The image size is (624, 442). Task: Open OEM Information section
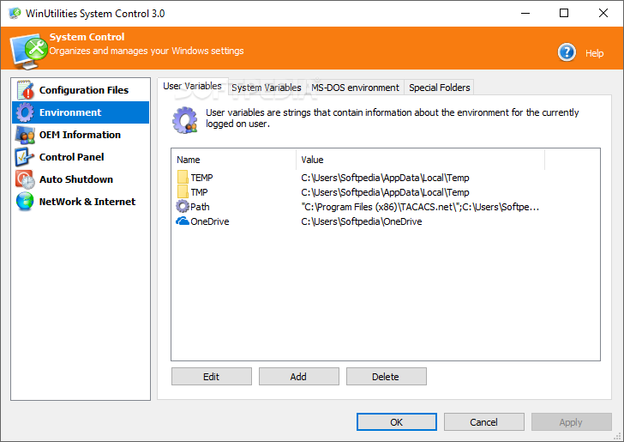[81, 135]
